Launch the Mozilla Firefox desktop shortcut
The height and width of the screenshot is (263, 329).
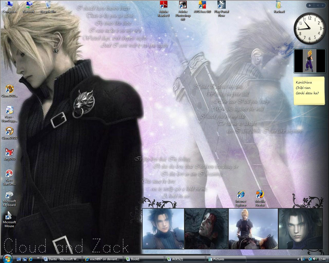pyautogui.click(x=260, y=198)
